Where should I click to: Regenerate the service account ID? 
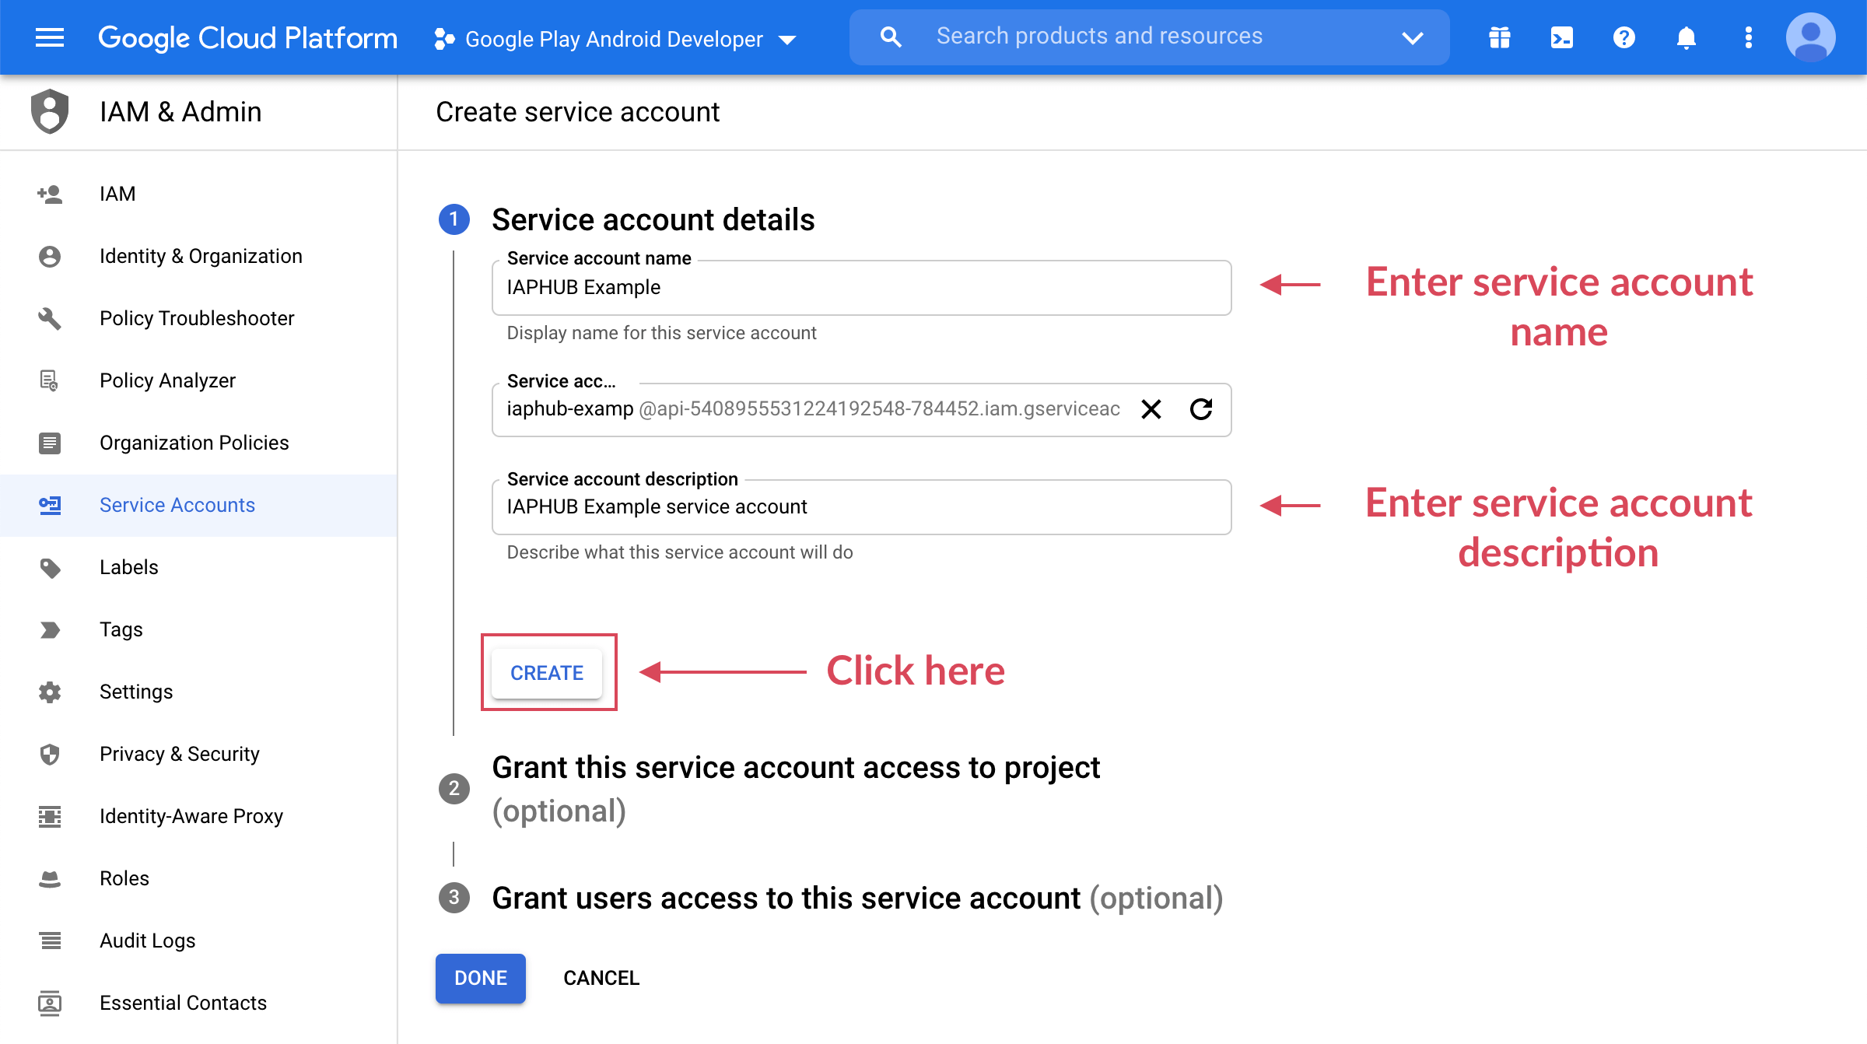click(x=1201, y=409)
